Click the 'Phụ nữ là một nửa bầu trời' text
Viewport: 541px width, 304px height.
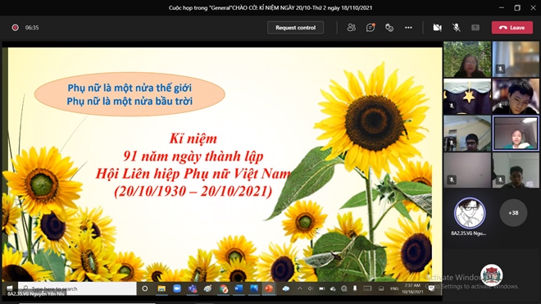coord(130,101)
